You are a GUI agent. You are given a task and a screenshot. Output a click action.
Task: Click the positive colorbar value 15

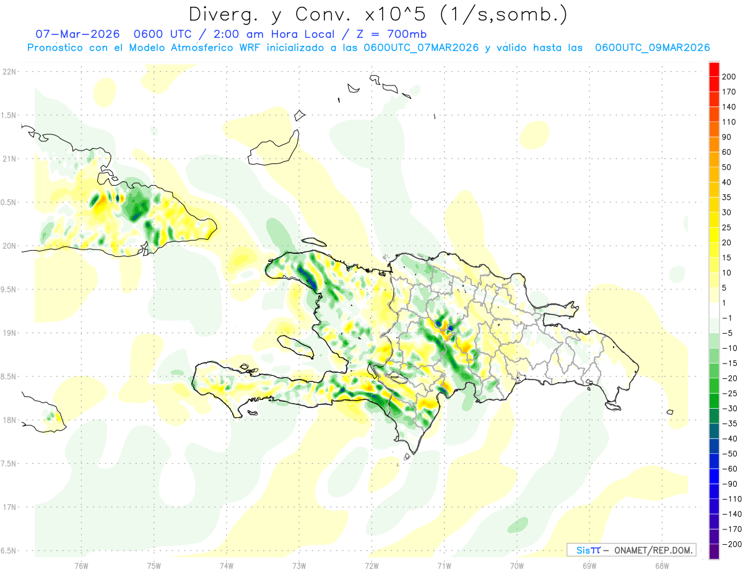click(727, 258)
